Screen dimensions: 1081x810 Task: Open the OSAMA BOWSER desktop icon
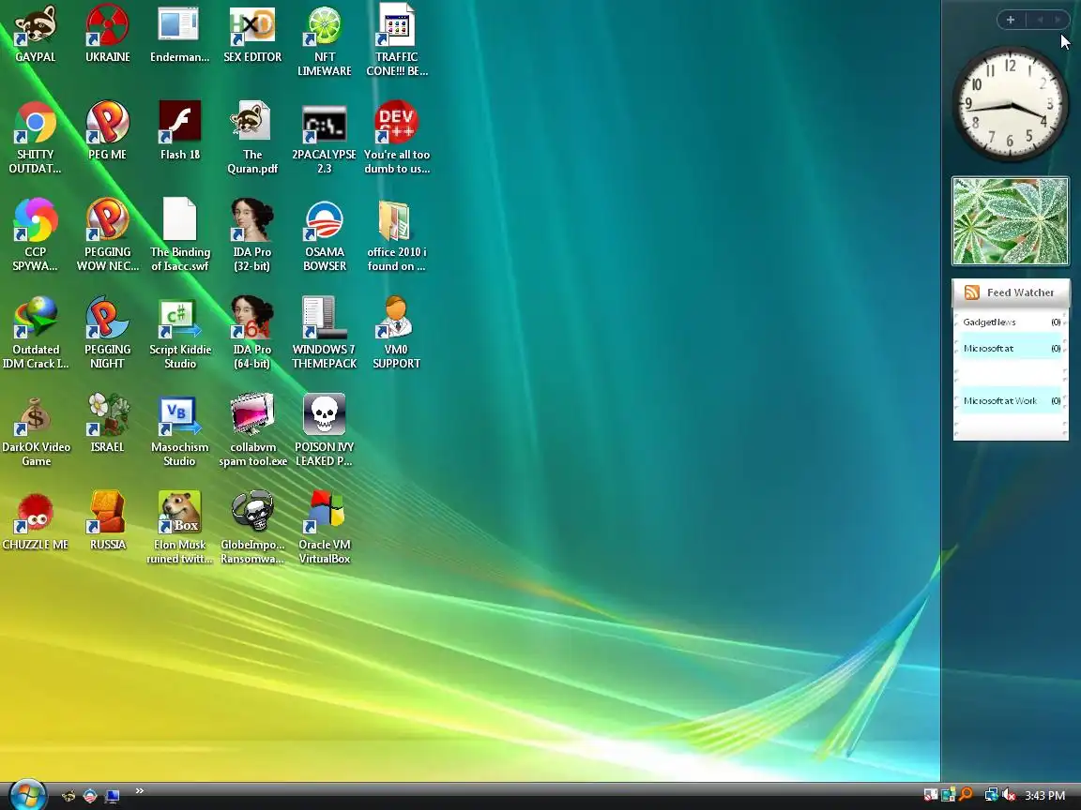point(324,235)
